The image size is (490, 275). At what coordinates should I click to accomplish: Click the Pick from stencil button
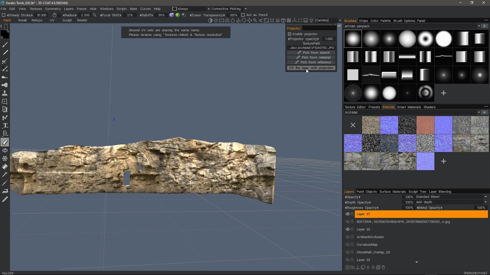coord(311,52)
